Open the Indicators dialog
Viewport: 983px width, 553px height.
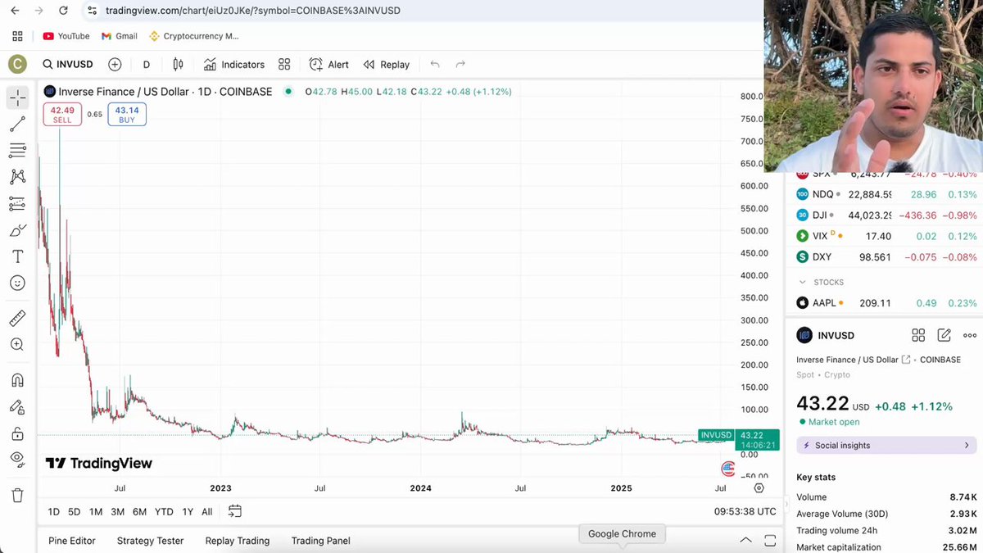click(234, 65)
